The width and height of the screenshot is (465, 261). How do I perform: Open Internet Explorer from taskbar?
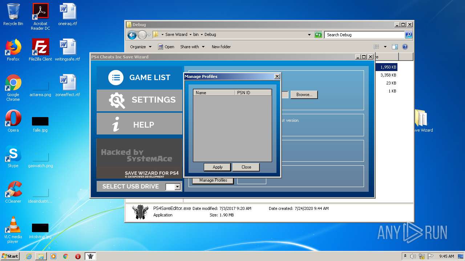(x=29, y=256)
